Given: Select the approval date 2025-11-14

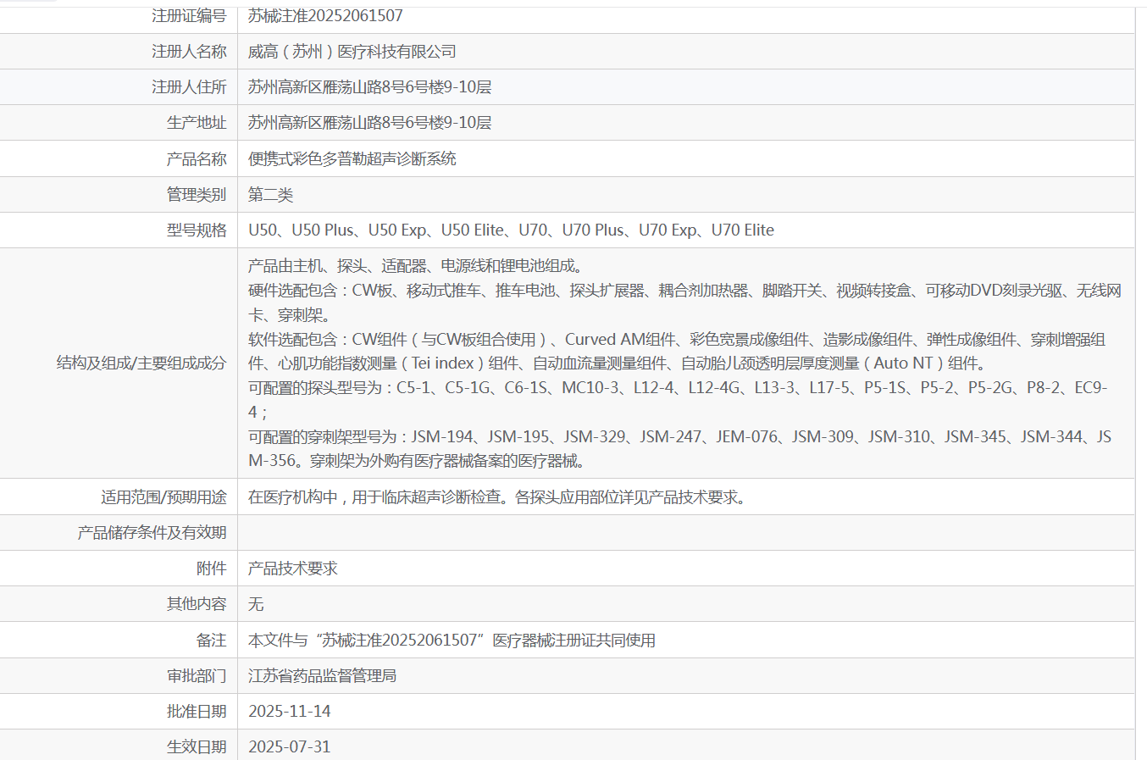Looking at the screenshot, I should (289, 712).
